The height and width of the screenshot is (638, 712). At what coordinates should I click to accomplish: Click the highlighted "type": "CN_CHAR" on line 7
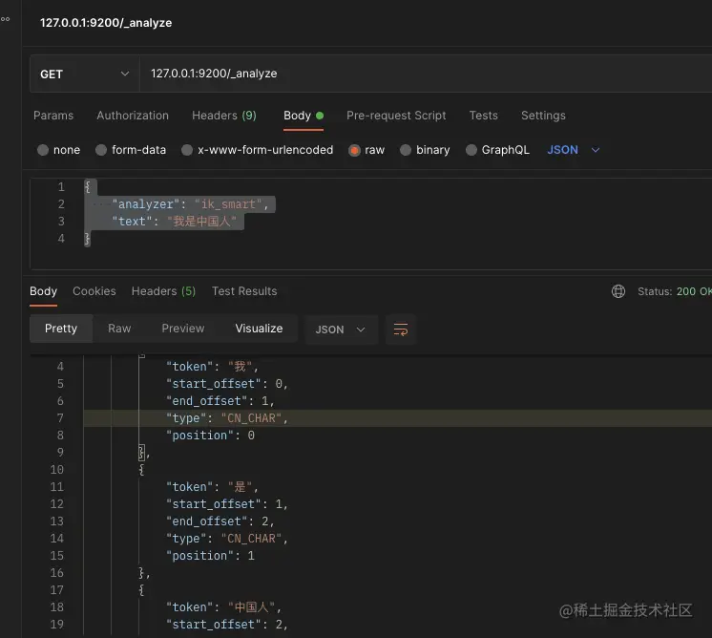227,418
